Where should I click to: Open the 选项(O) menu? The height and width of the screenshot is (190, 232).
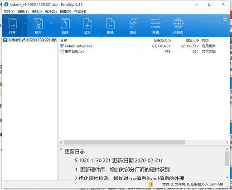coord(51,11)
